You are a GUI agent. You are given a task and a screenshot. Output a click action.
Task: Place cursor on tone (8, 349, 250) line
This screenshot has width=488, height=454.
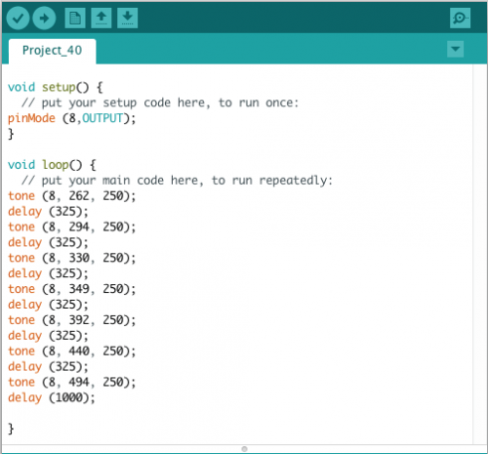pos(71,289)
